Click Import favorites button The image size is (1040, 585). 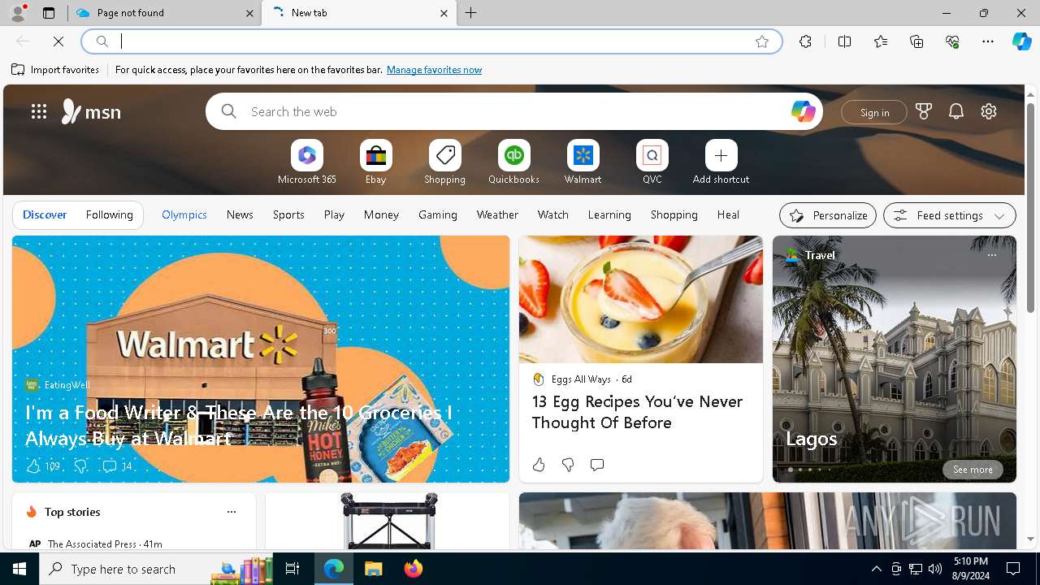(x=55, y=70)
